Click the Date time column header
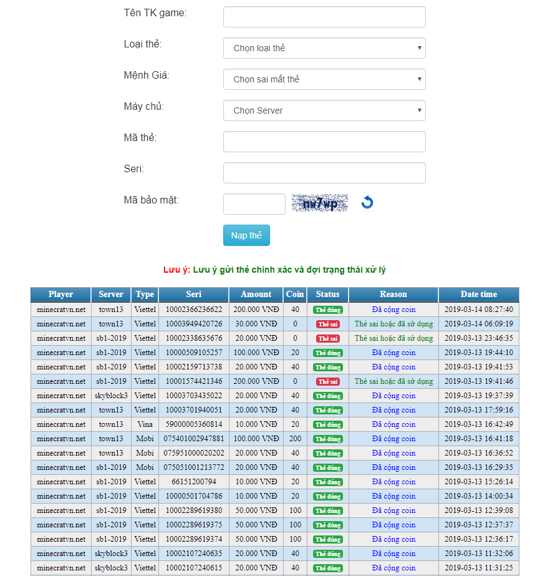 tap(479, 295)
